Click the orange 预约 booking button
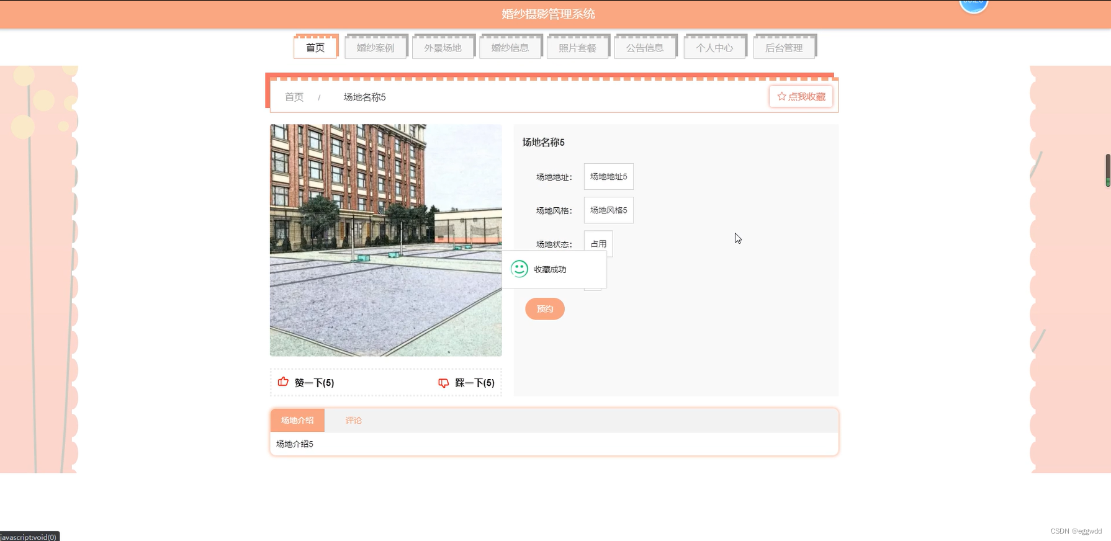The width and height of the screenshot is (1111, 541). [x=545, y=309]
